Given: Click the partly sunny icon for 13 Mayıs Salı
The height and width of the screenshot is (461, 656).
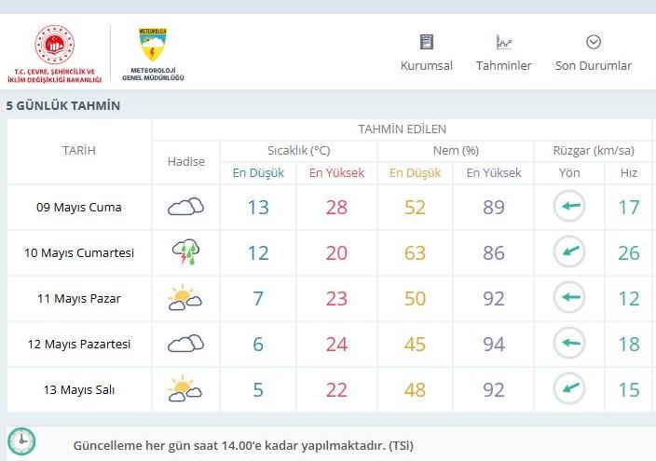Looking at the screenshot, I should (x=184, y=388).
